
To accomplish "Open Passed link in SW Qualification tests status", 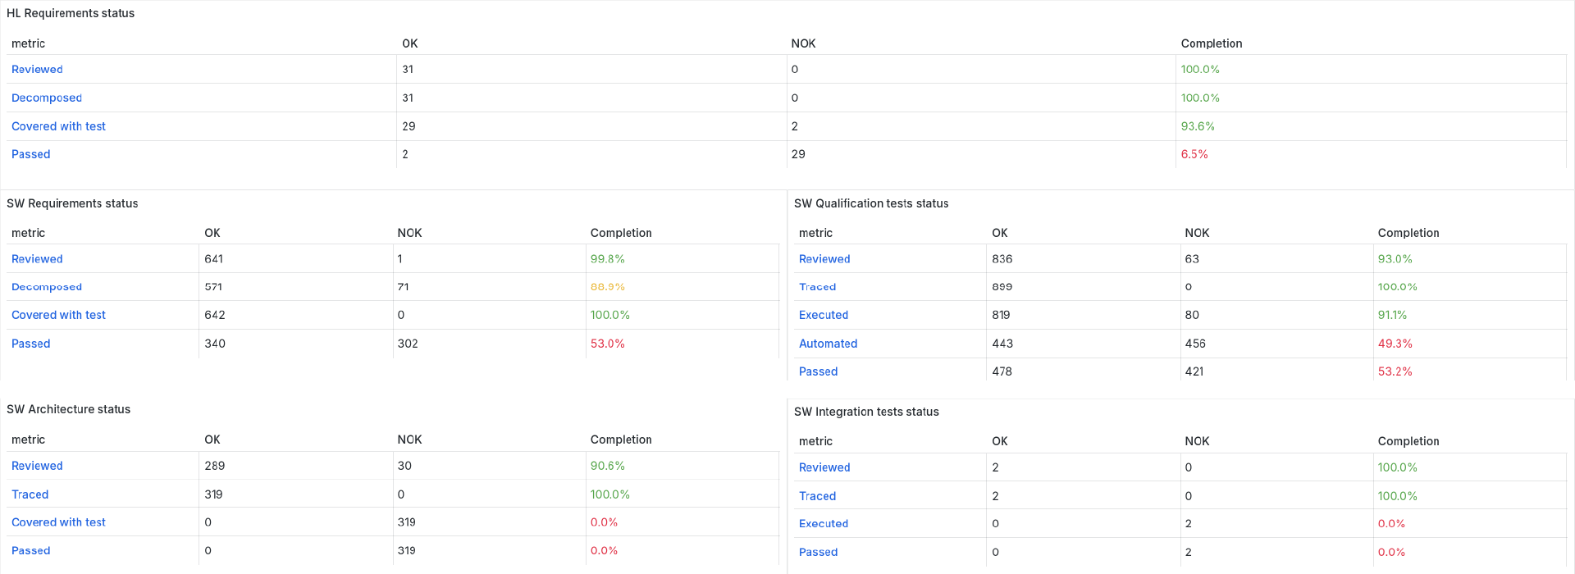I will coord(819,371).
